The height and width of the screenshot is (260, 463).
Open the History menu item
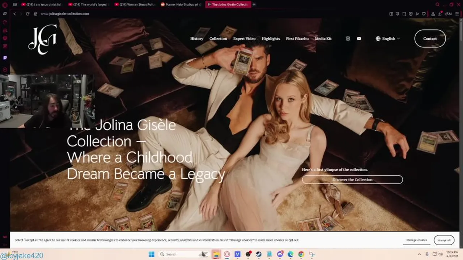[197, 39]
